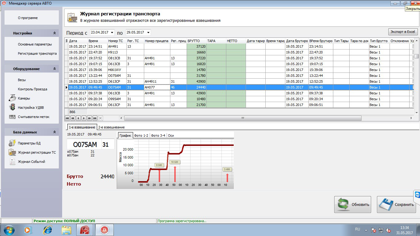Collapse the Настройки sidebar group
Viewport: 420px width, 236px height.
coord(54,33)
